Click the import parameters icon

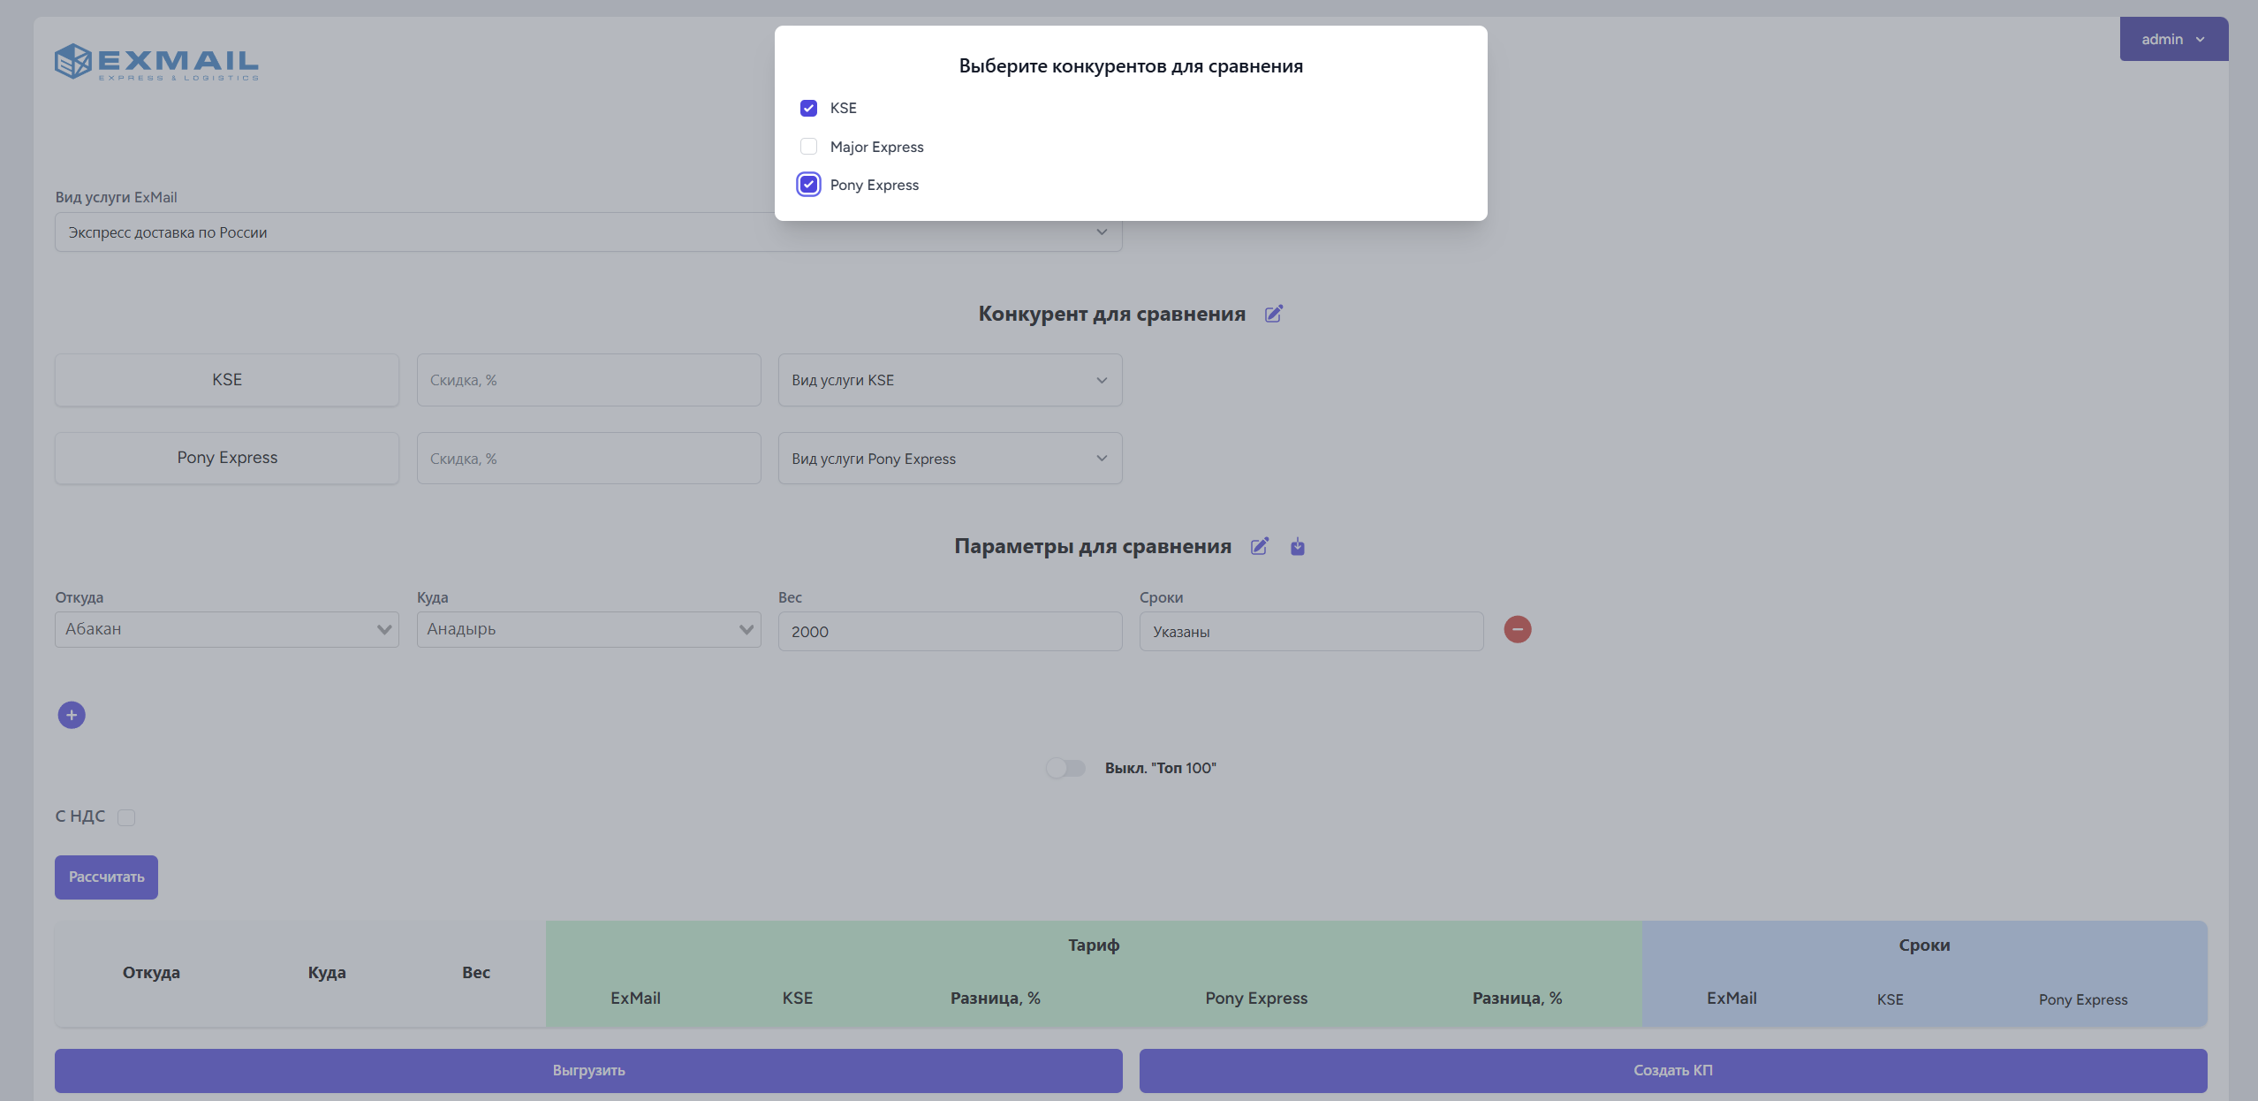click(1297, 546)
